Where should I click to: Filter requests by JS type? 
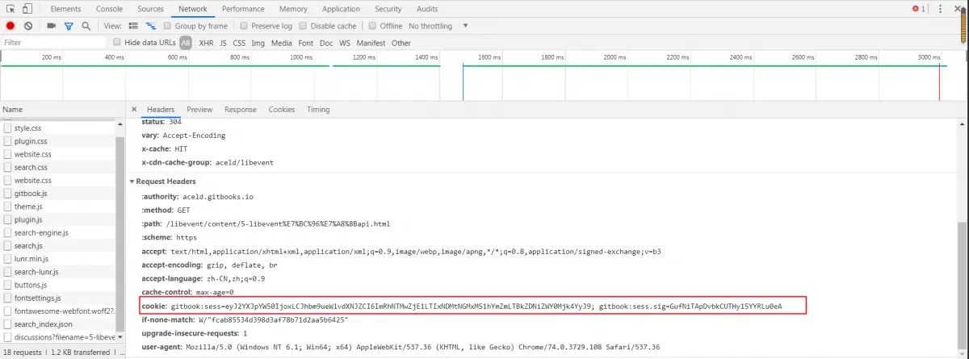click(223, 43)
